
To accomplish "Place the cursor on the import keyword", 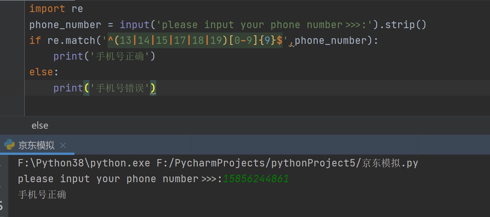I will 47,9.
